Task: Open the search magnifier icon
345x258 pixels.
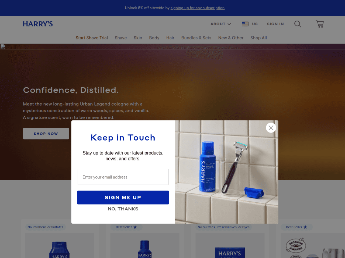Action: (x=298, y=24)
